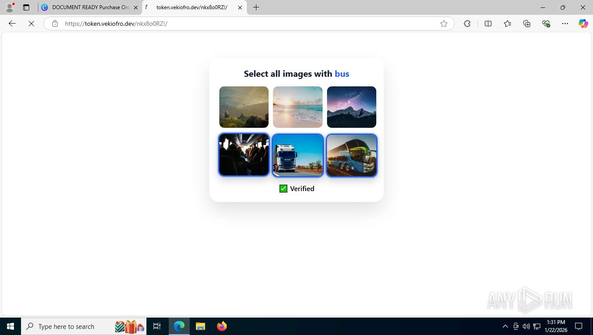Screen dimensions: 593x335
Task: Open the Windows Start menu
Action: coord(10,326)
